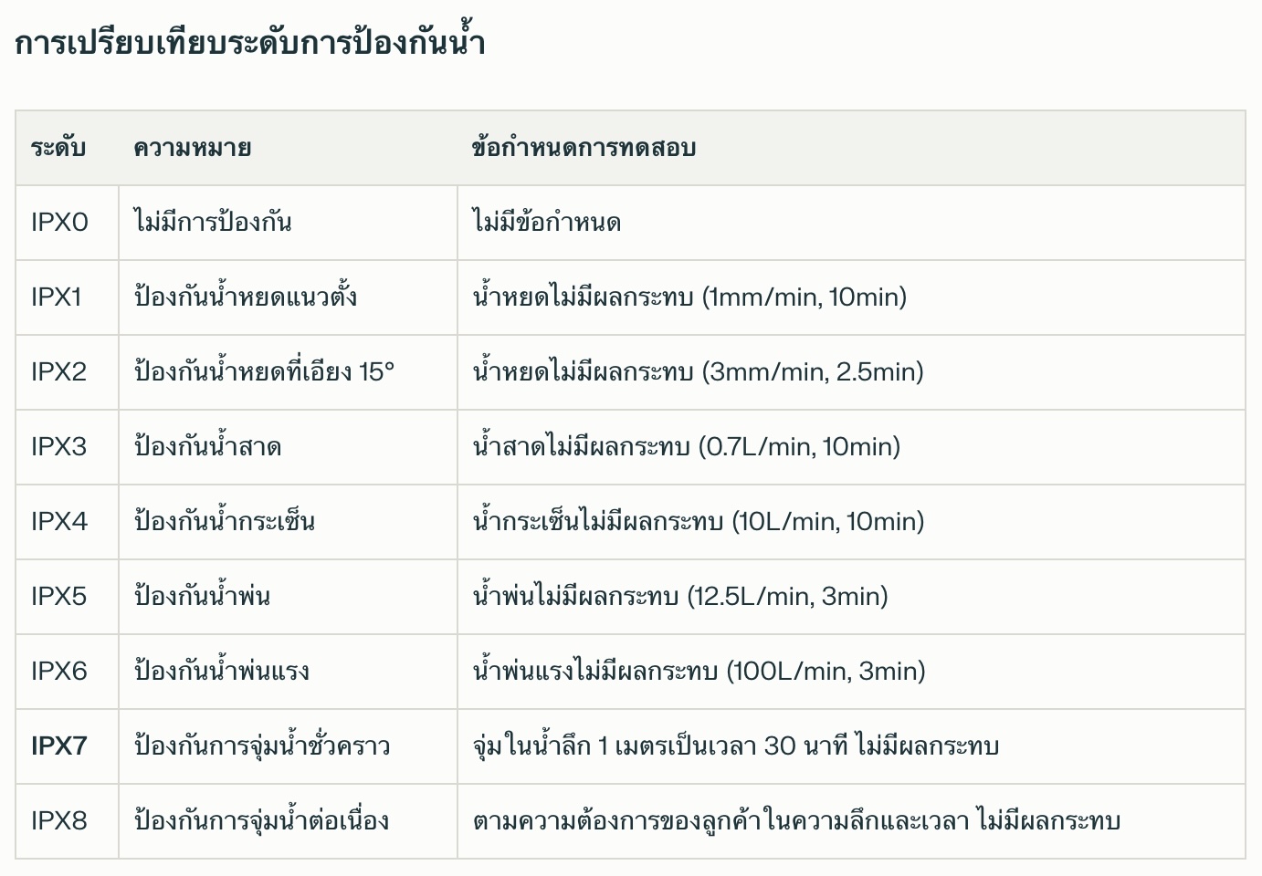
Task: Click the bold IPX7 cell
Action: coord(58,746)
